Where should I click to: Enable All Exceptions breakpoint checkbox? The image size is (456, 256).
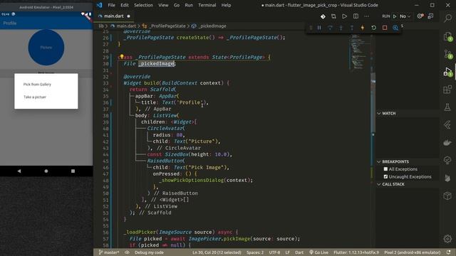coord(385,169)
